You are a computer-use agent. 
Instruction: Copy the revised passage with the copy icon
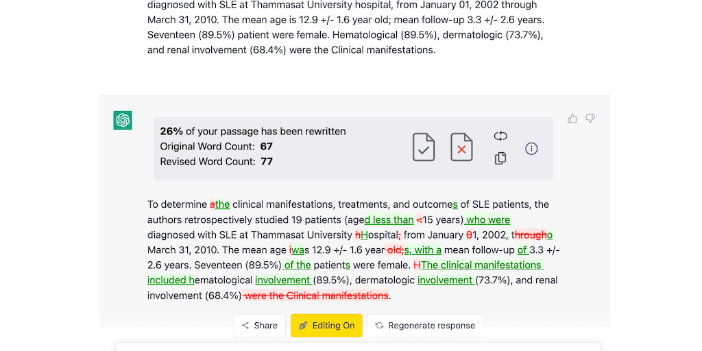tap(500, 158)
